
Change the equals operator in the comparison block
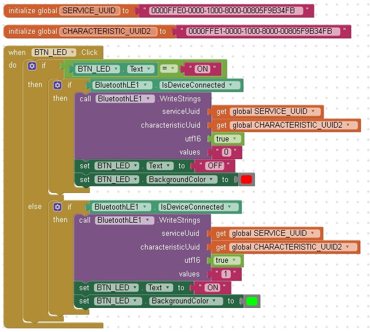(171, 69)
